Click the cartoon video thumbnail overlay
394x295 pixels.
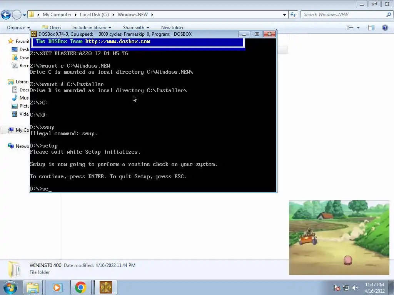339,237
